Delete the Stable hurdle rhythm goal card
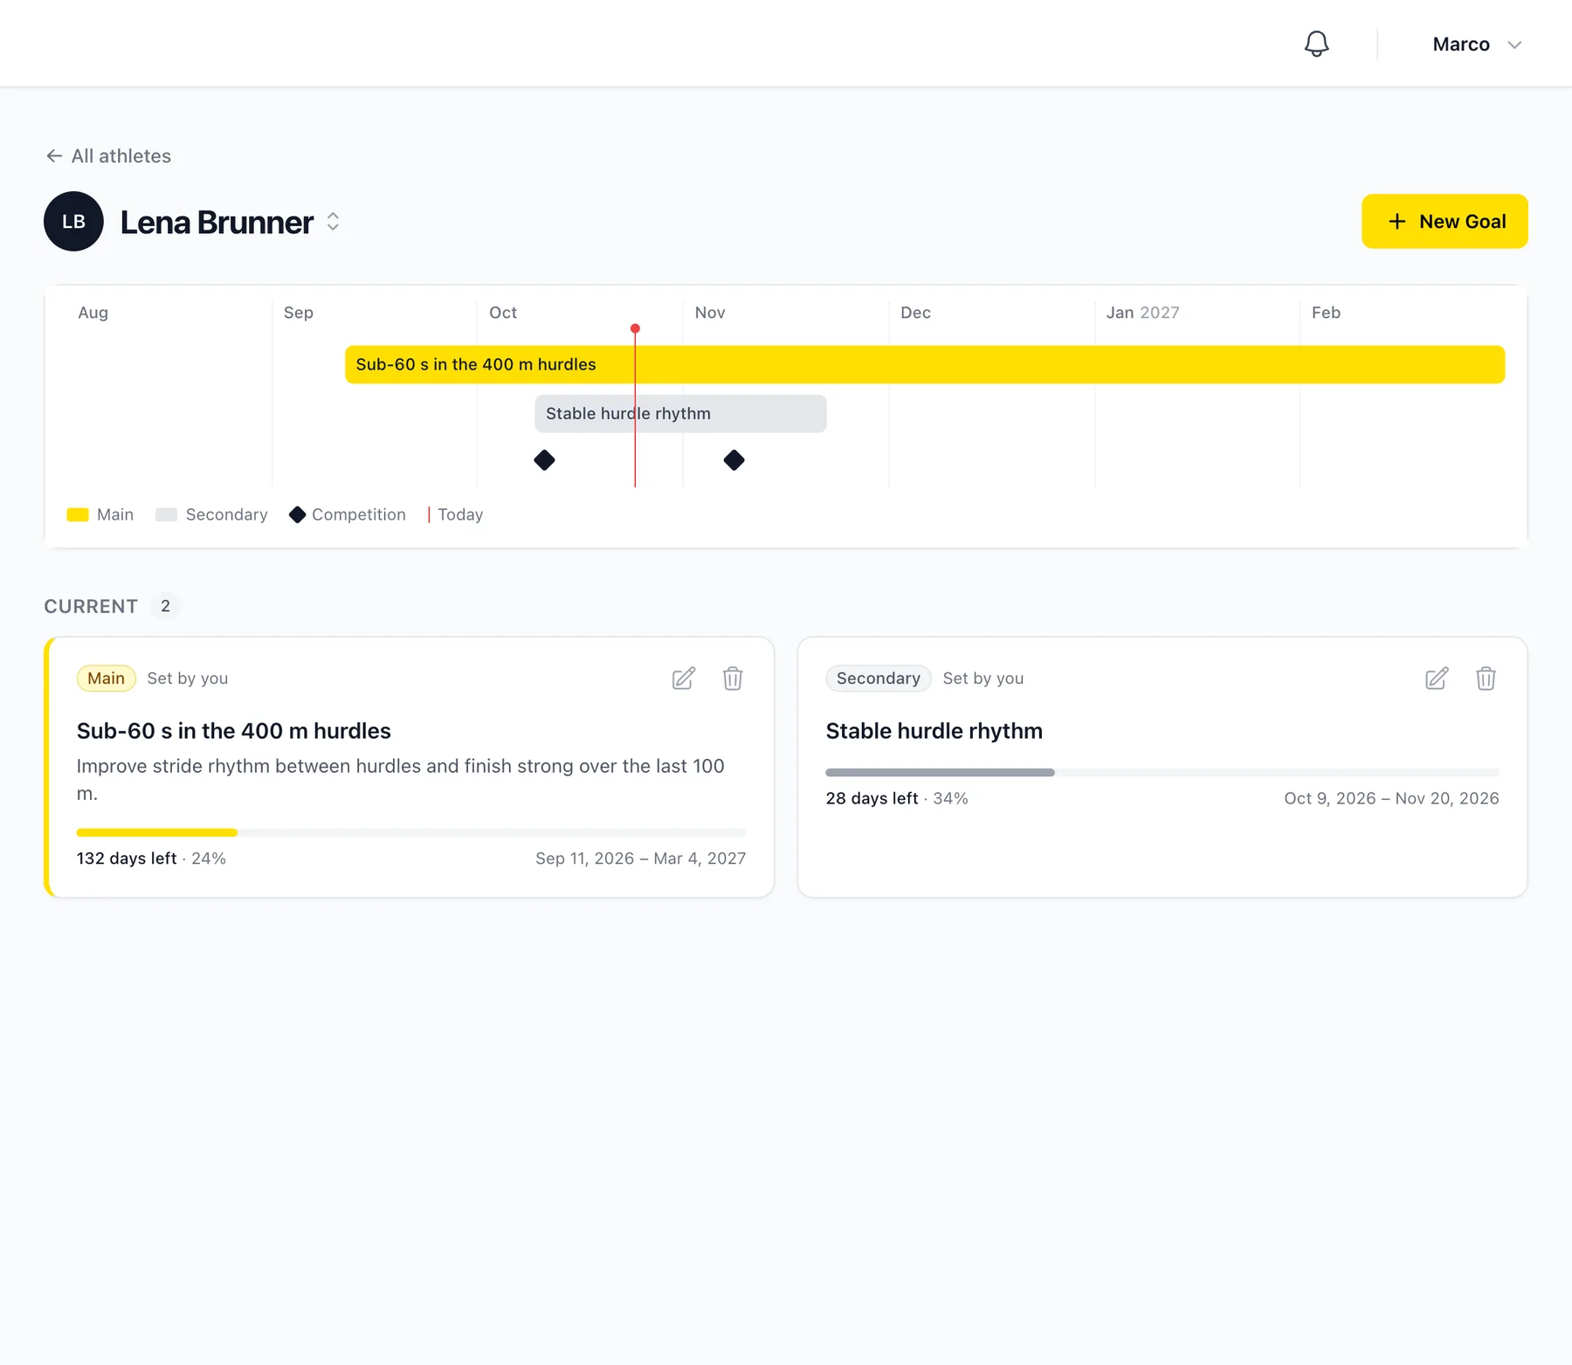The height and width of the screenshot is (1365, 1572). [1486, 679]
